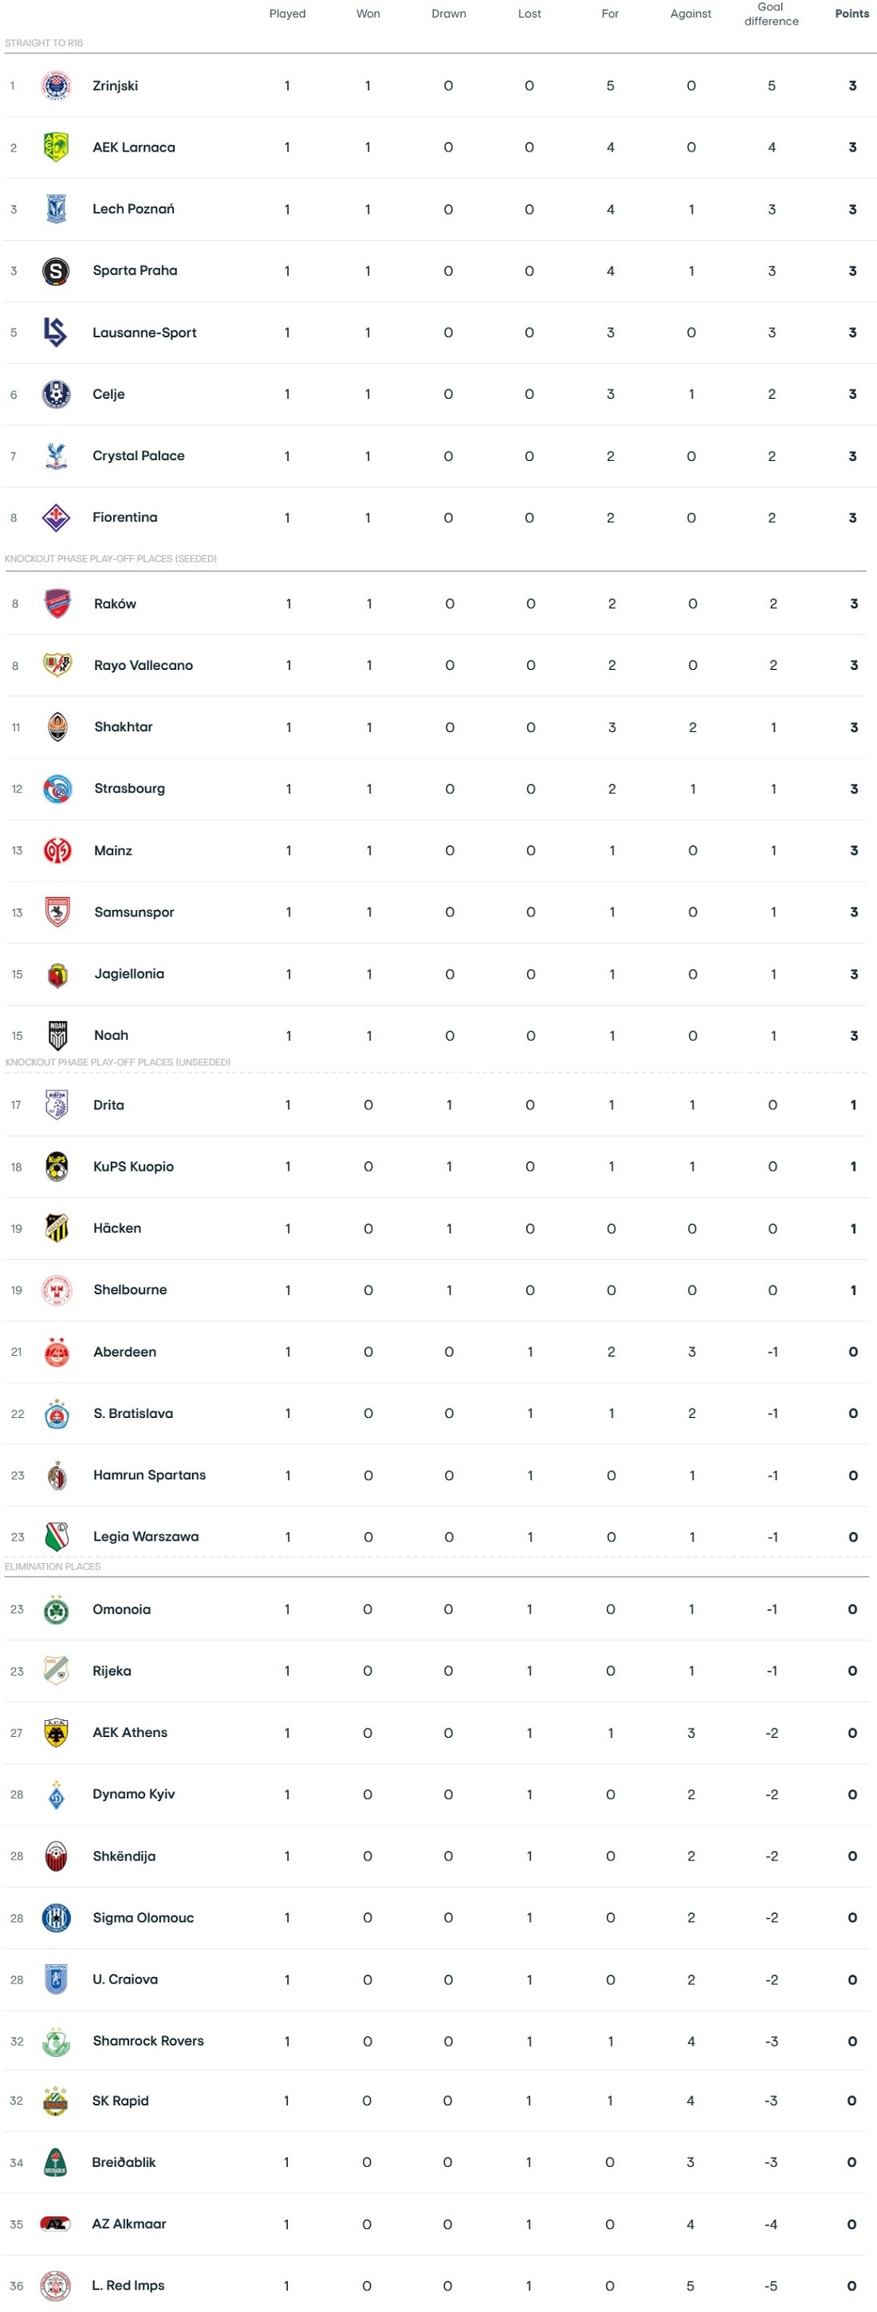Open the Lech Poznań team link
Viewport: 877px width, 2312px height.
click(x=133, y=209)
